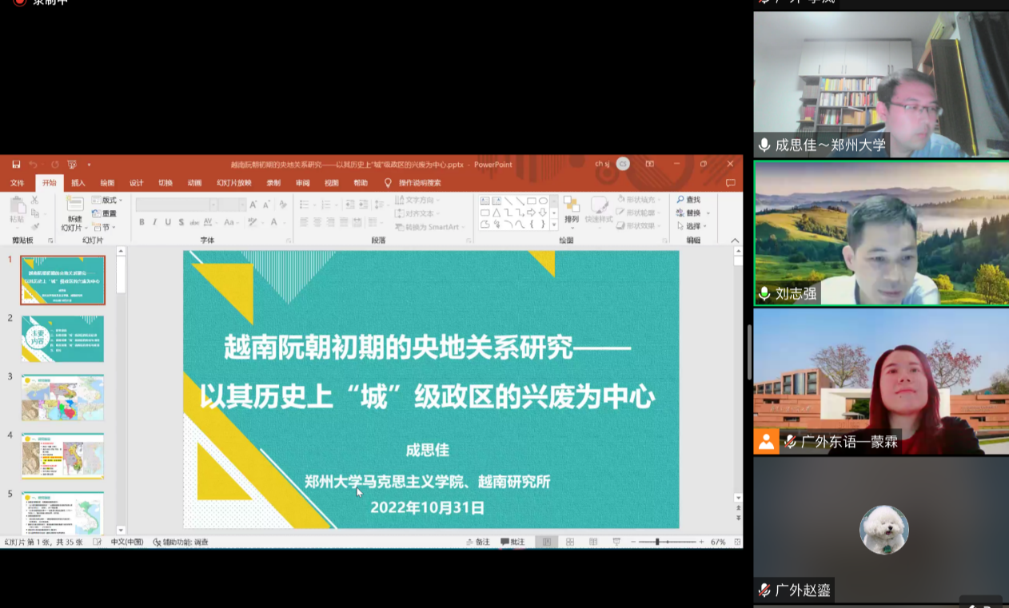Select slide 3 thumbnail with the map
The width and height of the screenshot is (1009, 608).
point(62,398)
